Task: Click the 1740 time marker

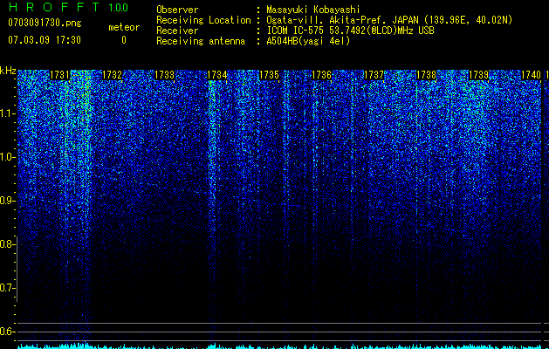Action: 532,75
